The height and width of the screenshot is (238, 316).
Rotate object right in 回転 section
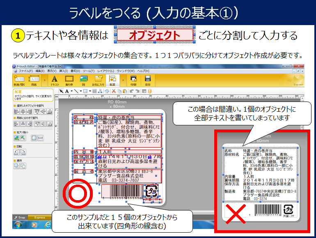coord(23,152)
